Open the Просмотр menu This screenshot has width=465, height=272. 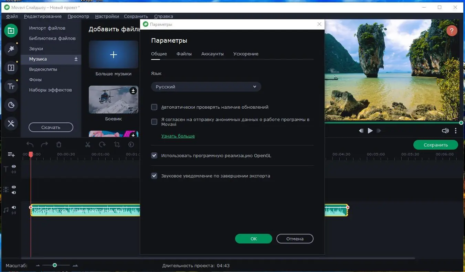[78, 16]
